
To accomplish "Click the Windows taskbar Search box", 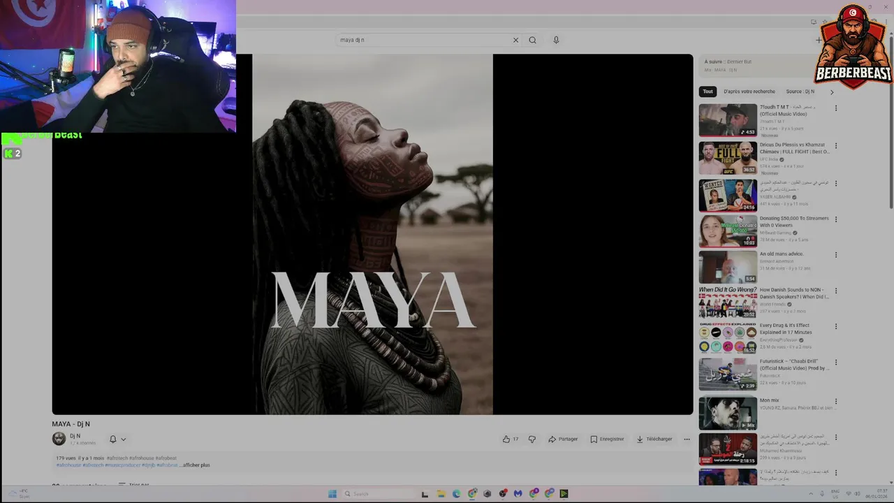I will tap(378, 494).
